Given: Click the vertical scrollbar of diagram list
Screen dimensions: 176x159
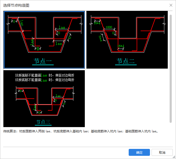Looking at the screenshot, I should click(171, 69).
